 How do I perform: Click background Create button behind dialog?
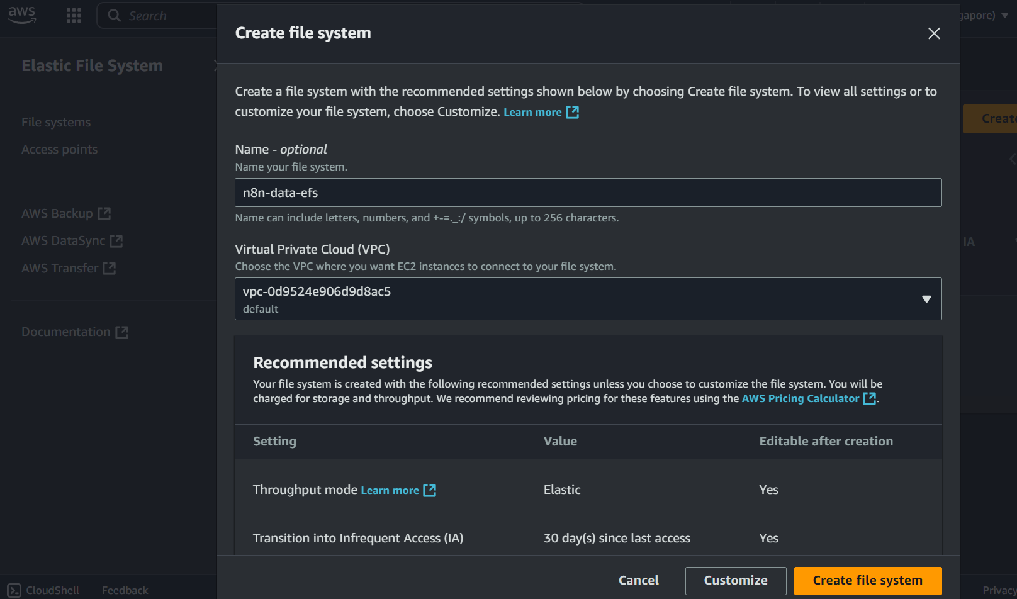coord(990,119)
